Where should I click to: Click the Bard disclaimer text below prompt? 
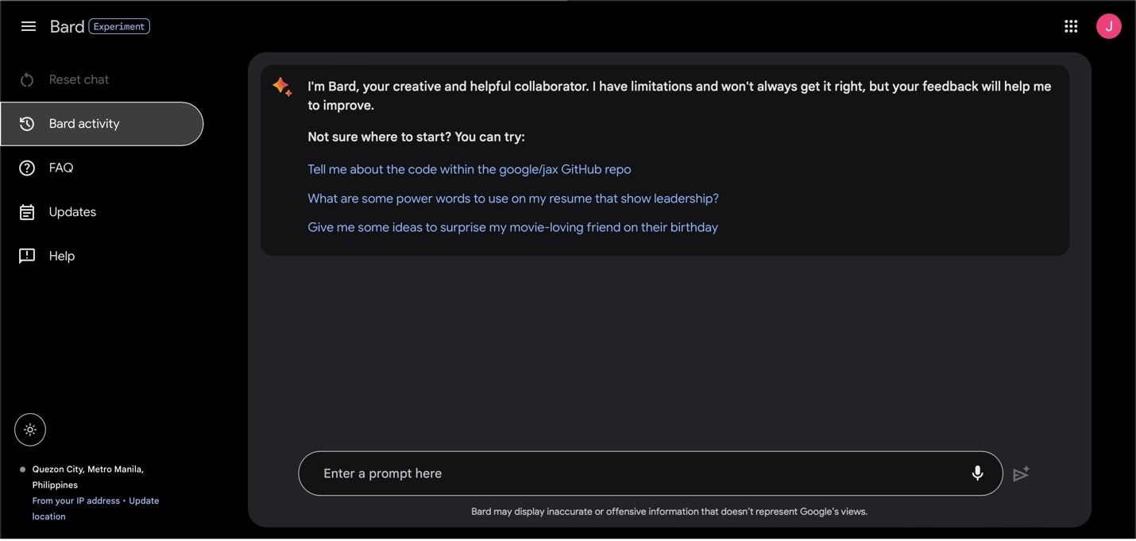669,512
